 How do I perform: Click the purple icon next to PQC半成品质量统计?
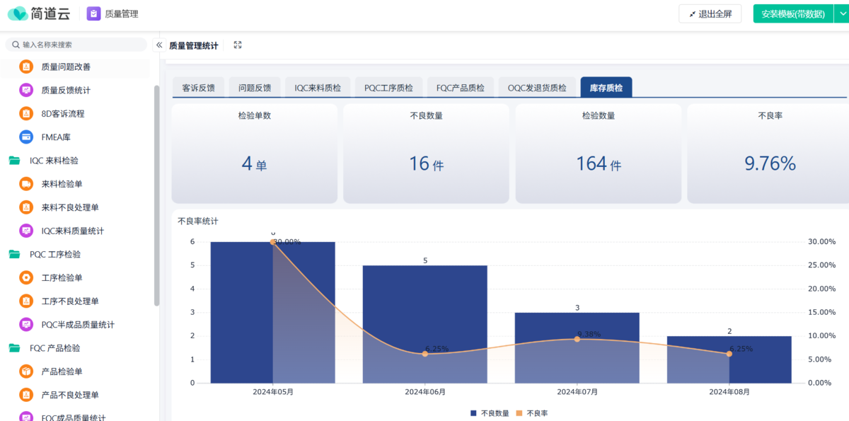[x=26, y=324]
